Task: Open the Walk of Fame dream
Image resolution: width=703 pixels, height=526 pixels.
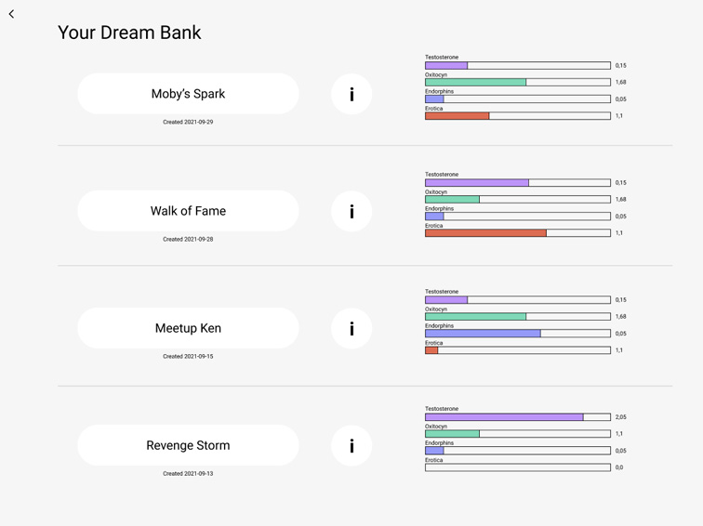Action: pos(188,211)
